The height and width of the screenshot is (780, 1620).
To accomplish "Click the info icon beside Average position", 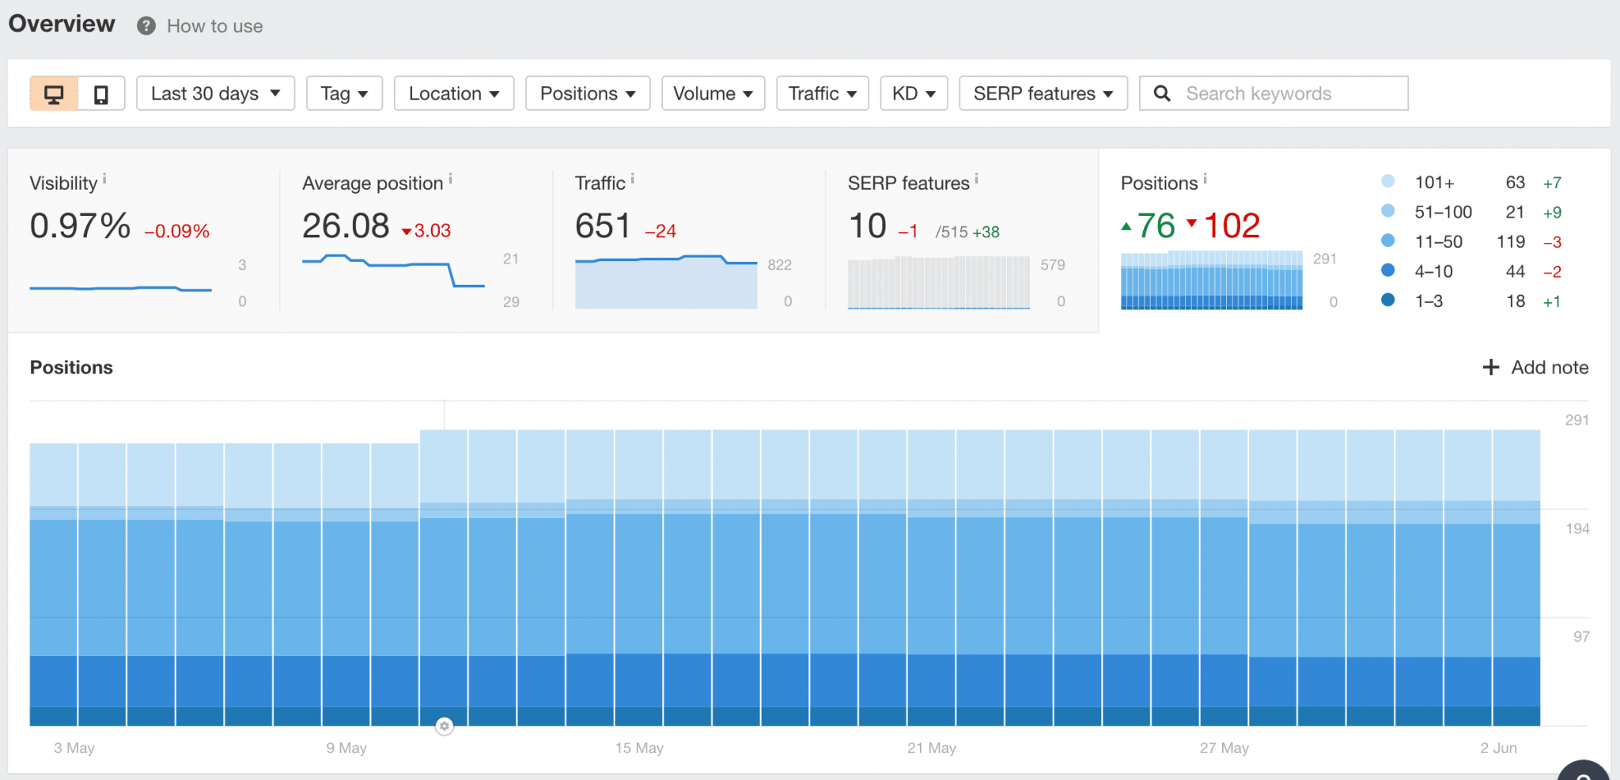I will click(451, 177).
